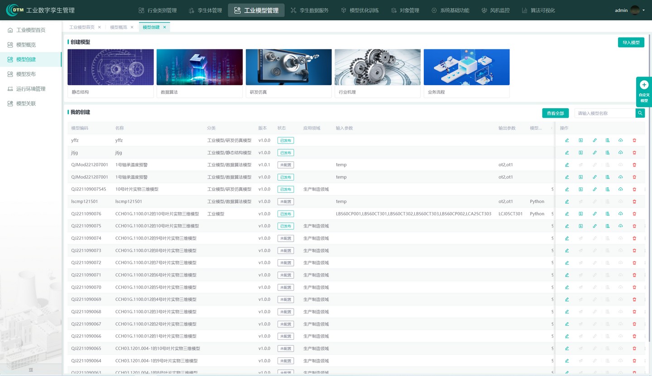Screen dimensions: 652x376
Task: Click the 工业模型/静态结构模型 category cell
Action: (x=229, y=152)
